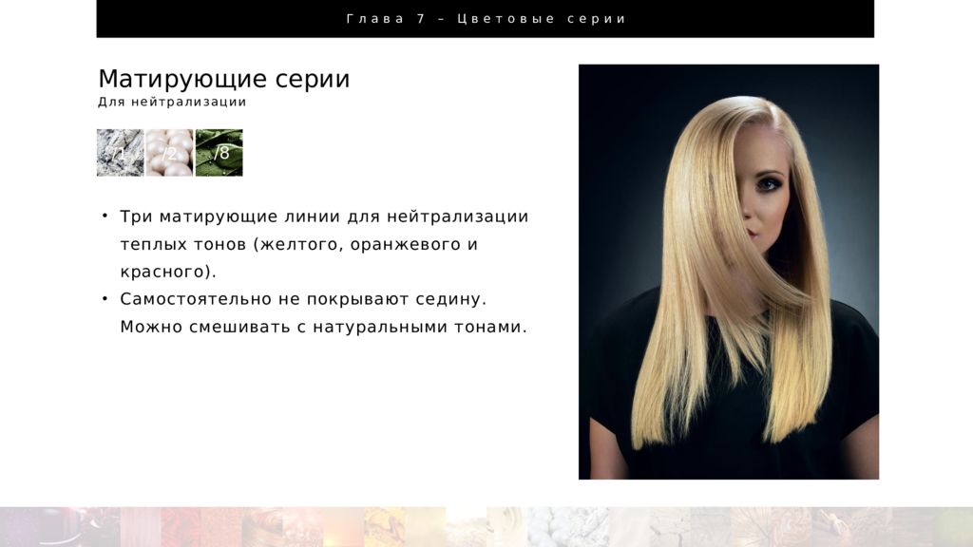973x547 pixels.
Task: Click text "Можно смешивать с натуральными тонами."
Action: [323, 327]
